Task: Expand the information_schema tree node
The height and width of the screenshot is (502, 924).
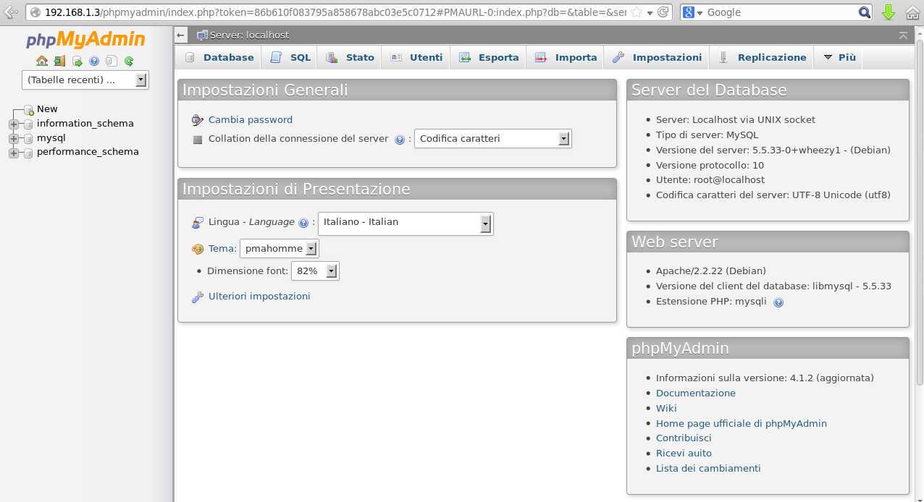Action: click(13, 124)
